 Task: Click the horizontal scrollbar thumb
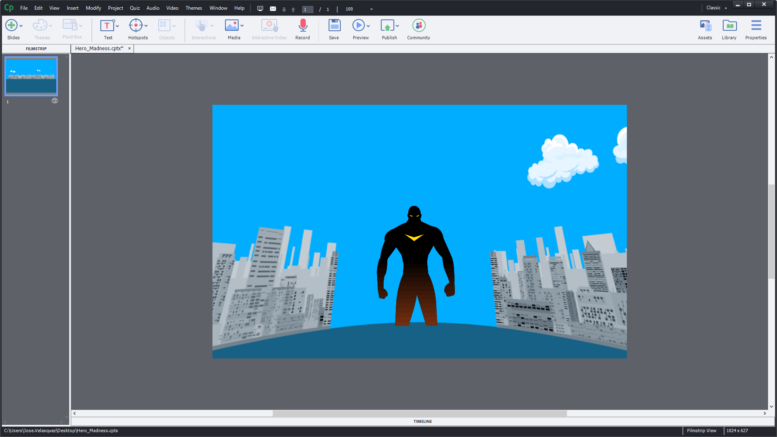(x=419, y=413)
